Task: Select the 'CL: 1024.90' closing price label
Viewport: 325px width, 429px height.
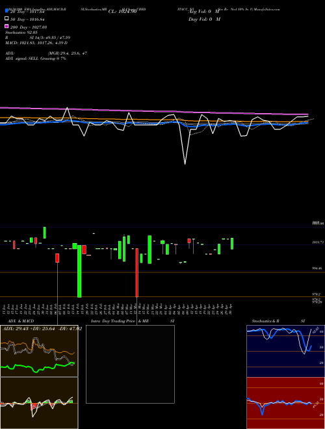Action: pyautogui.click(x=122, y=12)
